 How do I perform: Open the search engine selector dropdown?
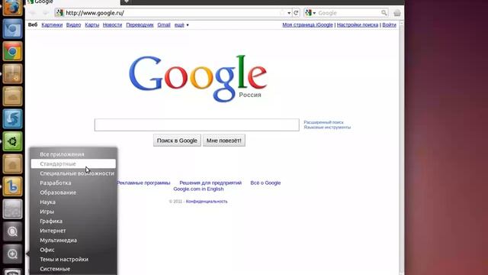[310, 13]
